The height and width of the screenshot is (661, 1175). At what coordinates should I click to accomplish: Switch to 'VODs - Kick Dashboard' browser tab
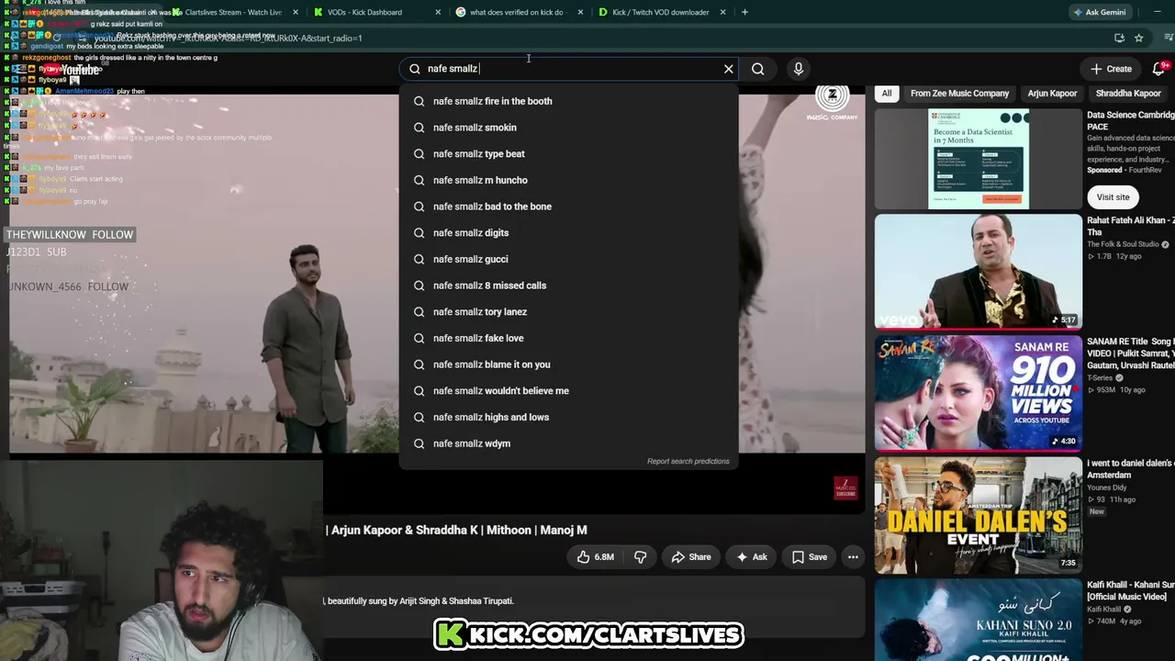364,12
